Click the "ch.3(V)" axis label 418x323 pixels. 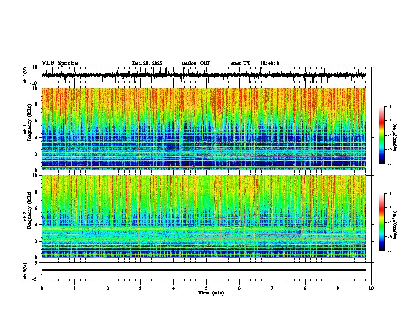25,271
